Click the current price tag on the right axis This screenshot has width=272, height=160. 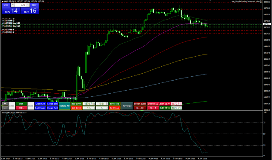coord(267,24)
